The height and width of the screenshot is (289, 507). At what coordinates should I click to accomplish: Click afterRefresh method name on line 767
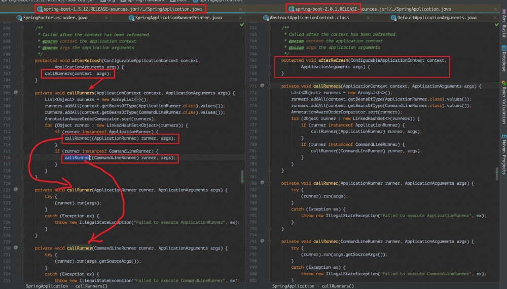coord(334,60)
